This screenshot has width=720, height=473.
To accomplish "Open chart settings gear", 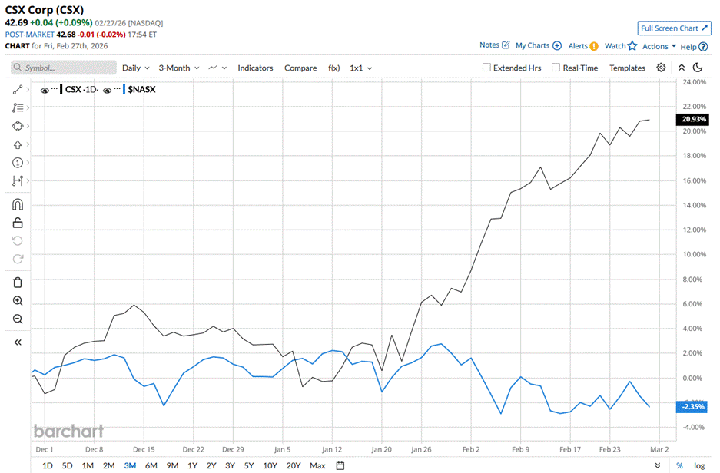I will (661, 68).
